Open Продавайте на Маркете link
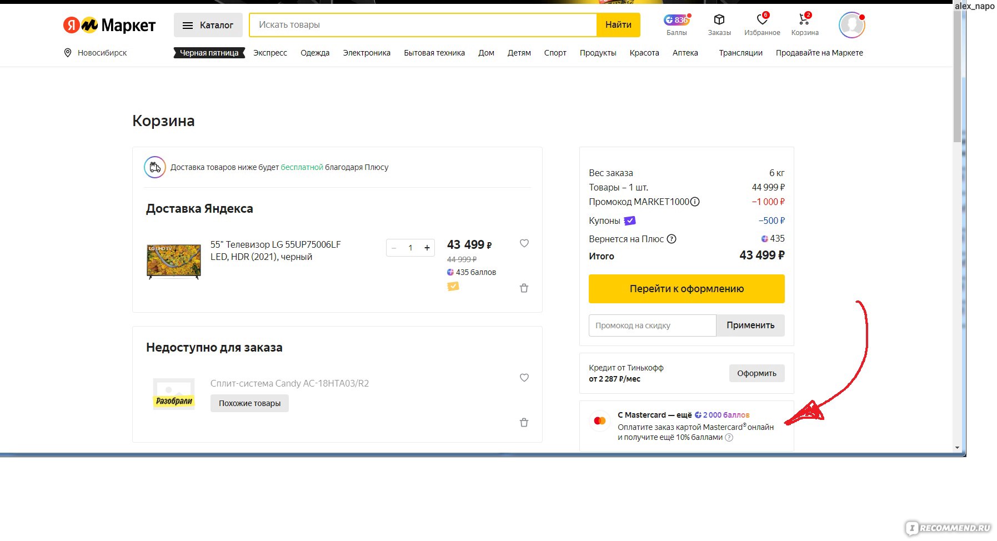The image size is (997, 541). coord(819,53)
